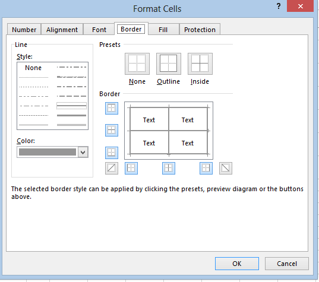Image resolution: width=319 pixels, height=282 pixels.
Task: Apply the None border preset
Action: coord(137,64)
